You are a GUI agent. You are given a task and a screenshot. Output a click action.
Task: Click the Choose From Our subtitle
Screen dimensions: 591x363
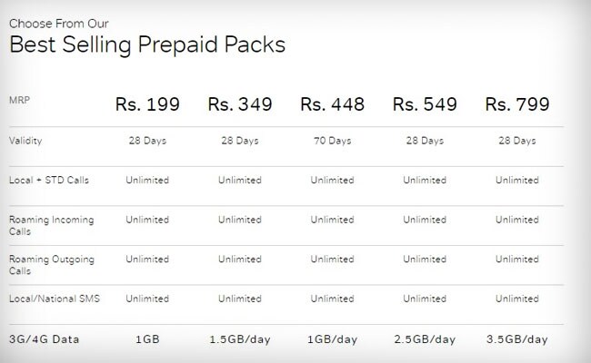[x=59, y=24]
